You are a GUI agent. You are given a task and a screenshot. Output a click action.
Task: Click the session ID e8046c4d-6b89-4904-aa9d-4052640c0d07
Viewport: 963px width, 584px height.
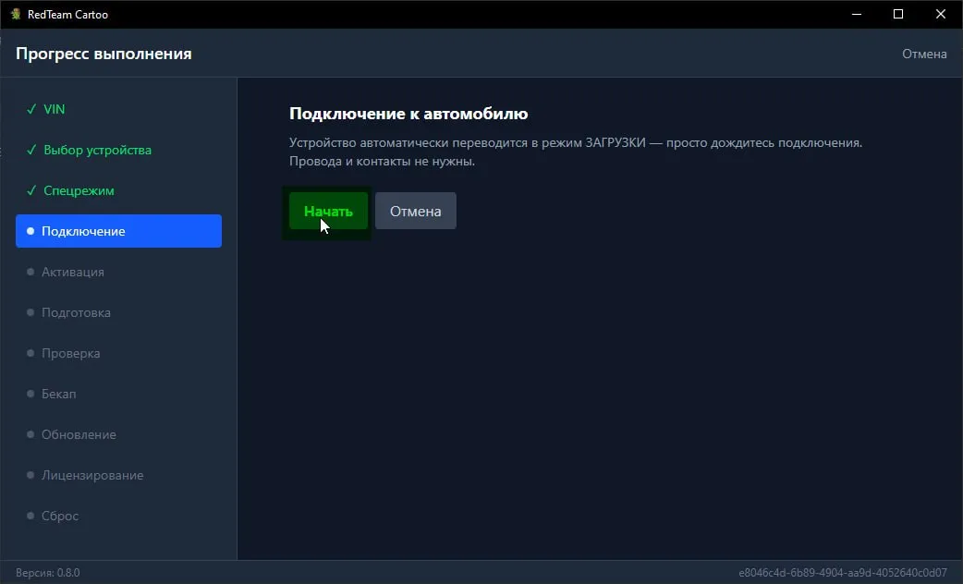[x=843, y=572]
